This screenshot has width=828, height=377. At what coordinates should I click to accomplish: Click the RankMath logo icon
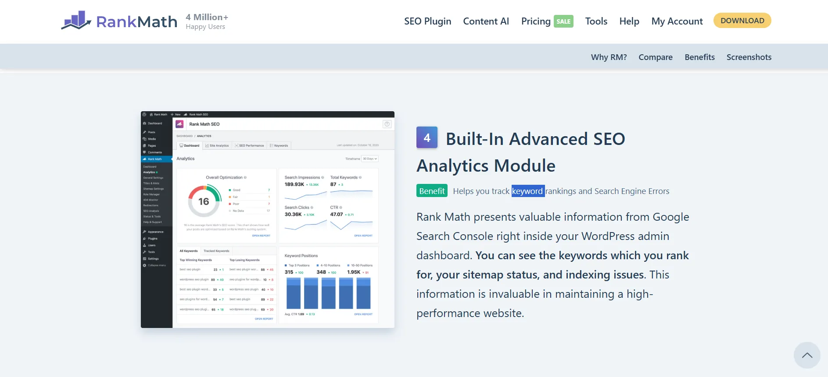(x=76, y=20)
